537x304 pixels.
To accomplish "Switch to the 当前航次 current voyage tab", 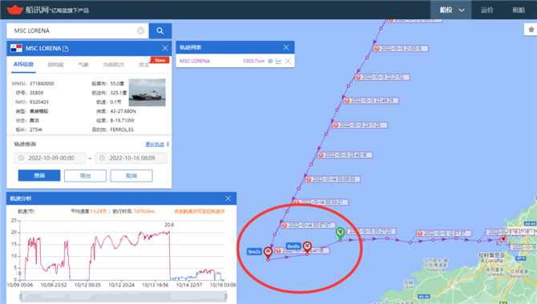I will pyautogui.click(x=114, y=65).
